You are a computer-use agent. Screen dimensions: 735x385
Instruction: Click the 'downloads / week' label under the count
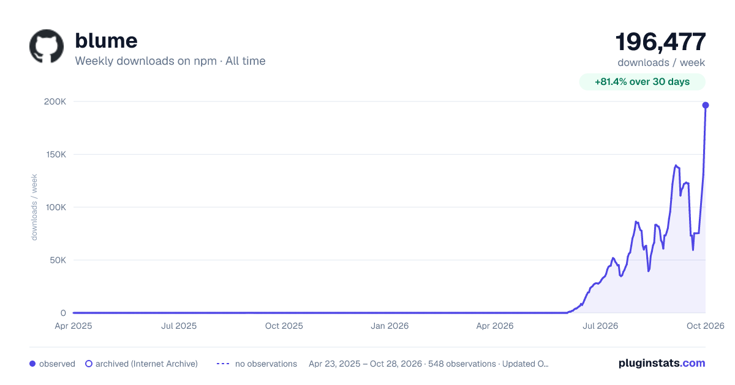pos(661,62)
